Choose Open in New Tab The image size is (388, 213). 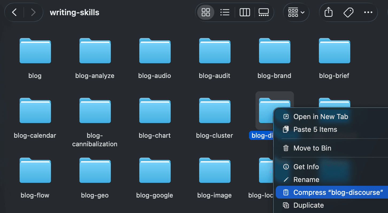[x=332, y=117]
